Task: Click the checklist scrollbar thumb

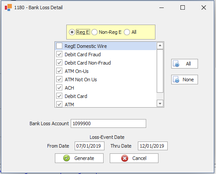Action: pyautogui.click(x=160, y=71)
